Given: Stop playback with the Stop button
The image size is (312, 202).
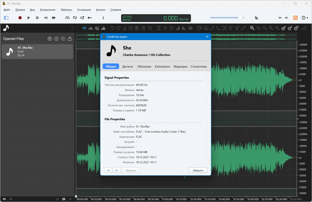Looking at the screenshot, I should click(x=37, y=18).
